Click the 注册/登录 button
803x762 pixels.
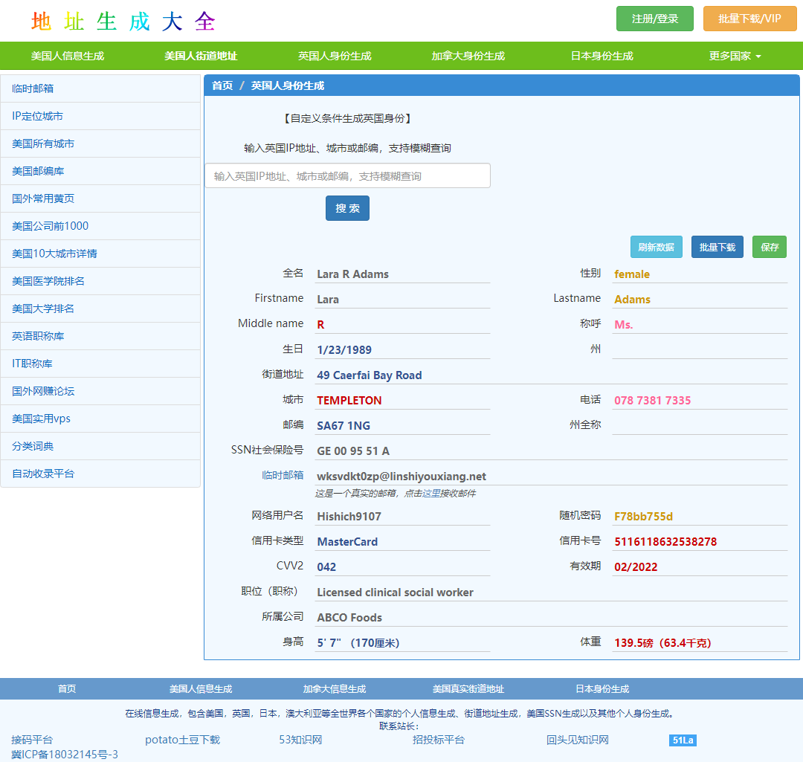pos(654,19)
